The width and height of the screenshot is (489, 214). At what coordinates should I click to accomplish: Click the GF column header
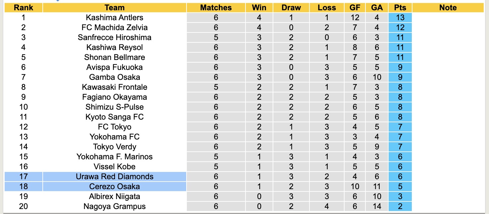pyautogui.click(x=355, y=8)
